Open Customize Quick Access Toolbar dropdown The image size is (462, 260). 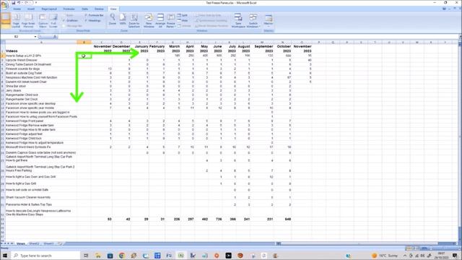[36, 3]
